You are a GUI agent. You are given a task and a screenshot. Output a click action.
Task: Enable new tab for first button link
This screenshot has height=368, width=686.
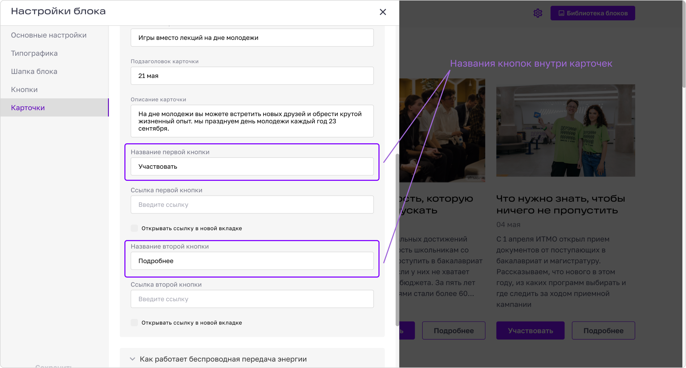point(134,228)
